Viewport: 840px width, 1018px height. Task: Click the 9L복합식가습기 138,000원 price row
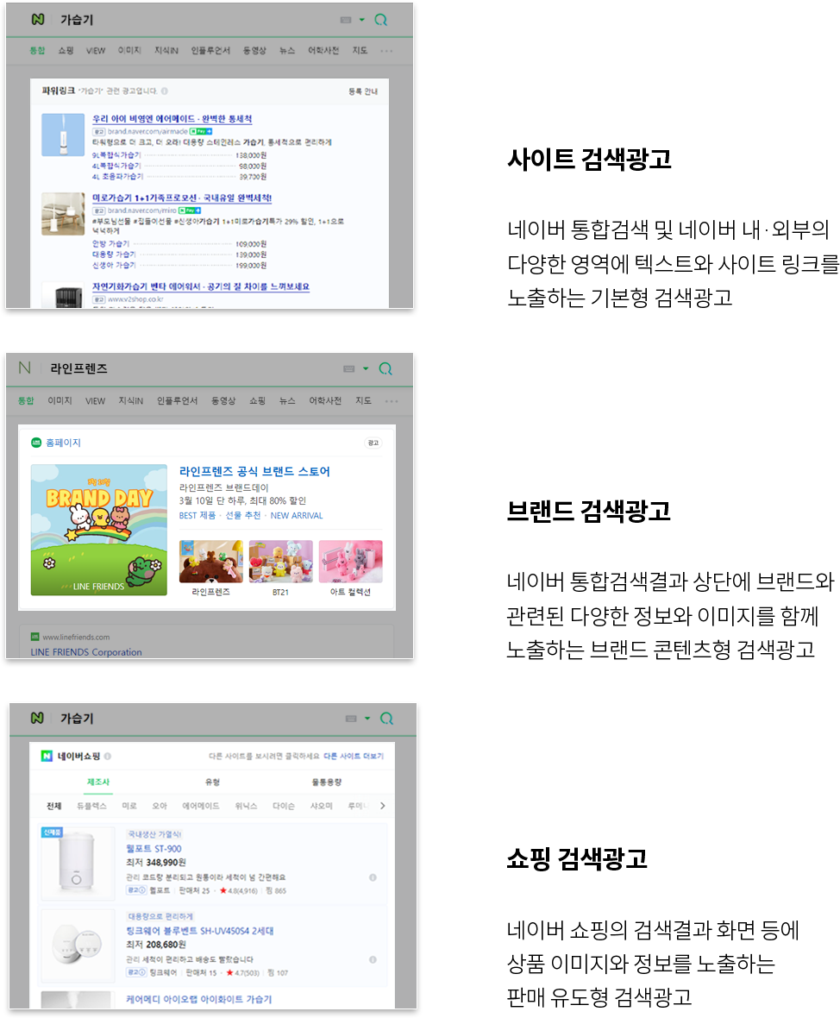(179, 155)
